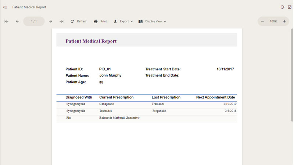Click the patient name John Murphy
Screen dimensions: 294x165
click(x=110, y=76)
